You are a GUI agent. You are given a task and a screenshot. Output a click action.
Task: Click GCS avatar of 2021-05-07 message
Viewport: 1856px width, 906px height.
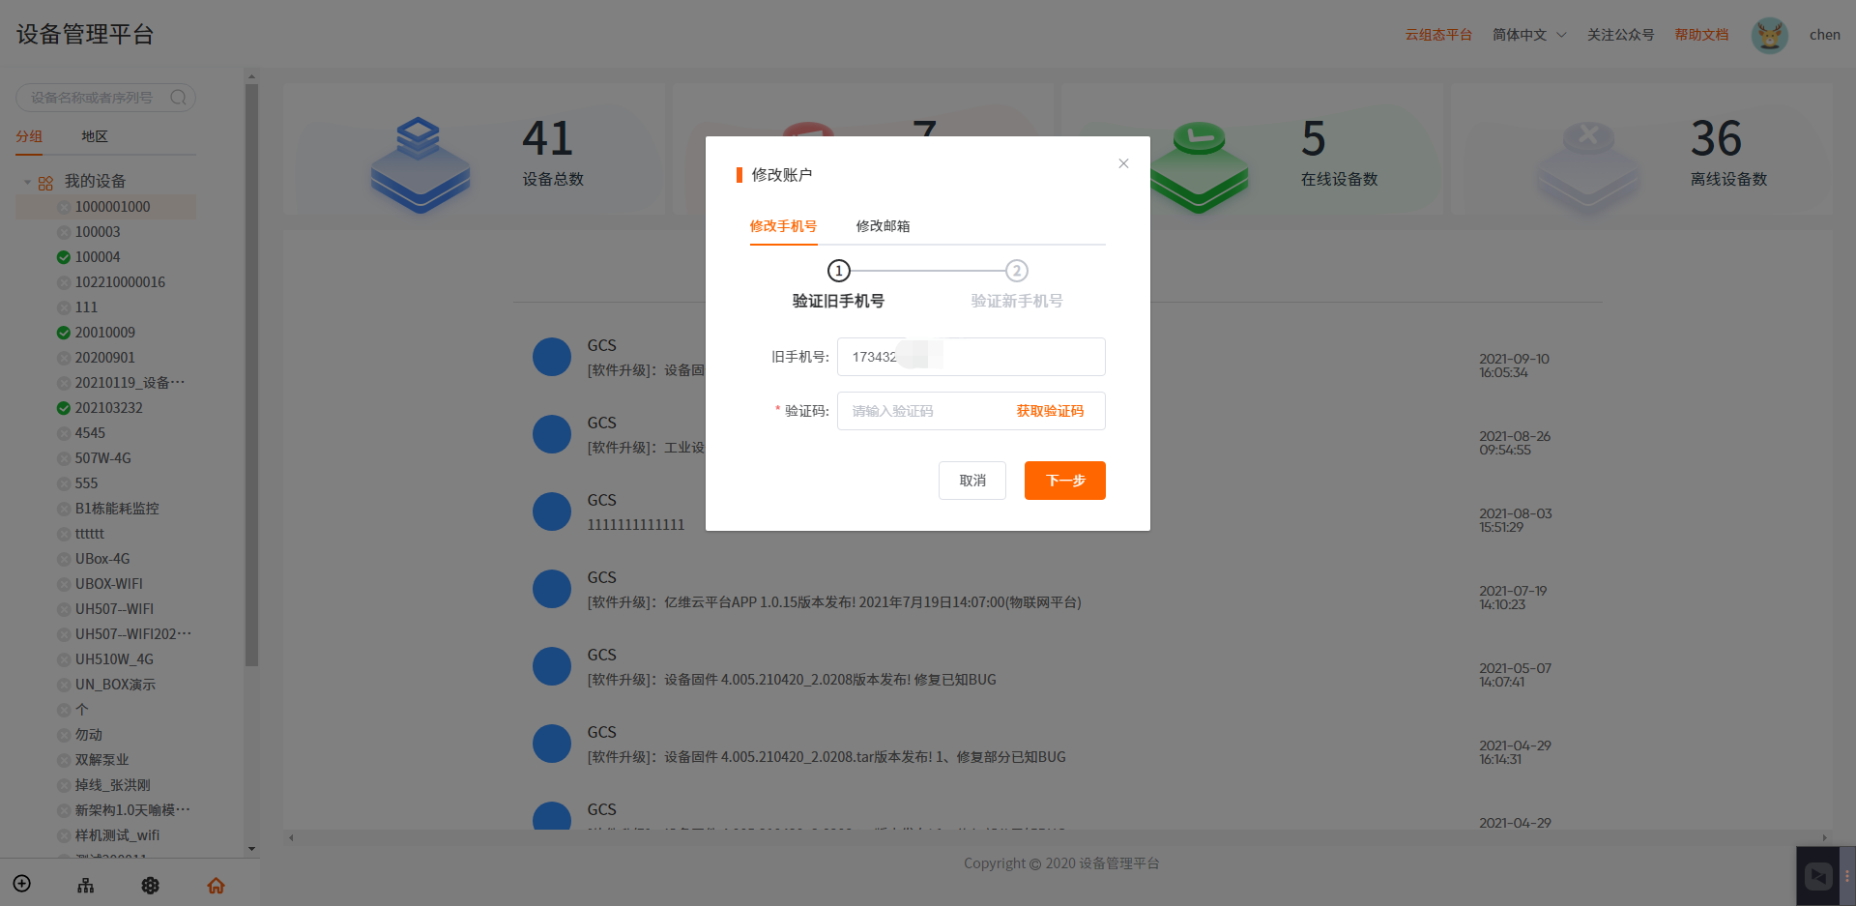click(x=552, y=666)
